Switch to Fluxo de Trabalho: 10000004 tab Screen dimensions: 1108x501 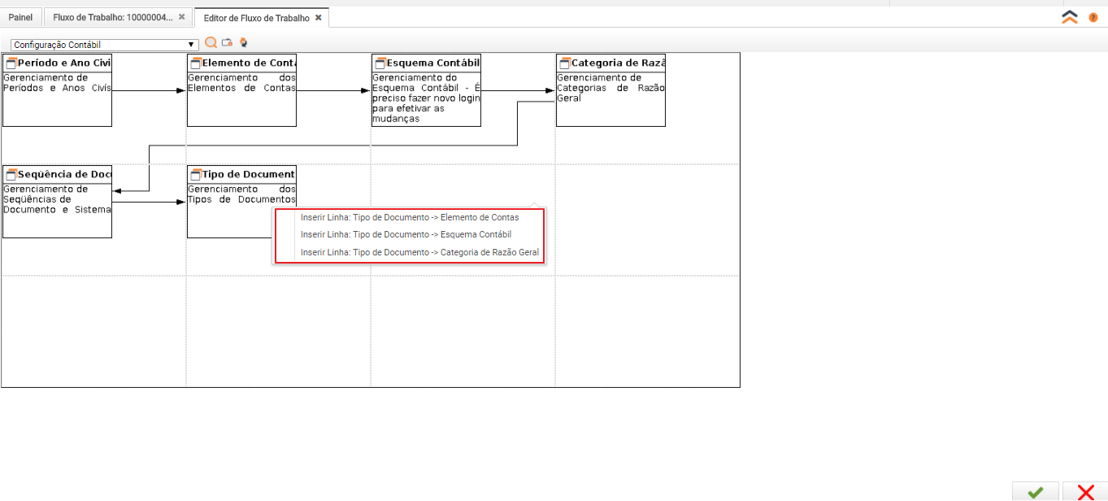[113, 17]
